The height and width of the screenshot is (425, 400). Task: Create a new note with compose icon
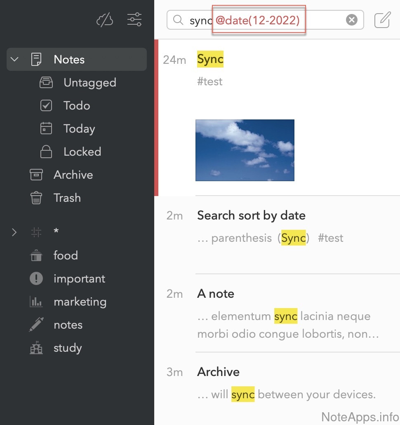pos(382,20)
